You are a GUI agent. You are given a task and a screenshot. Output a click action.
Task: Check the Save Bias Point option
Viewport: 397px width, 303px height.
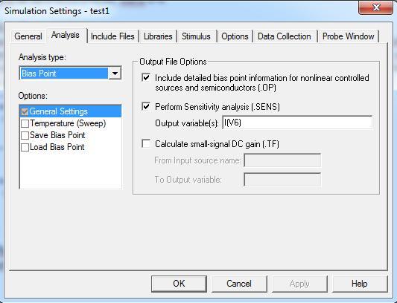(x=25, y=136)
